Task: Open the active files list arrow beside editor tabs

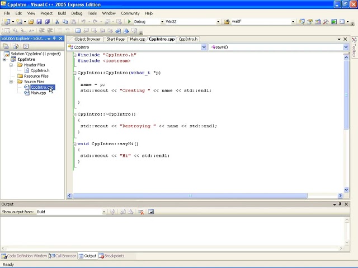Action: coord(339,39)
